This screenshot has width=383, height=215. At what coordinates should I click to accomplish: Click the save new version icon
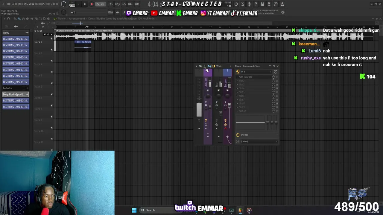(x=269, y=4)
